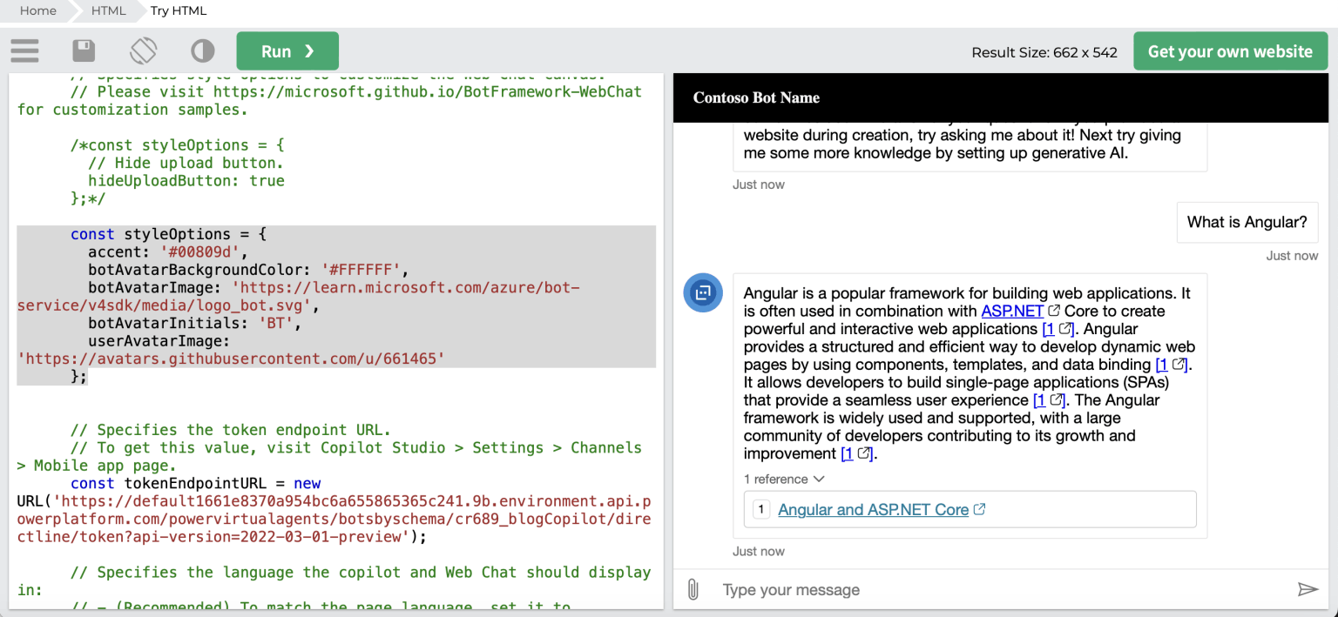Toggle dark mode contrast icon
Screen dimensions: 1338x617
[202, 51]
